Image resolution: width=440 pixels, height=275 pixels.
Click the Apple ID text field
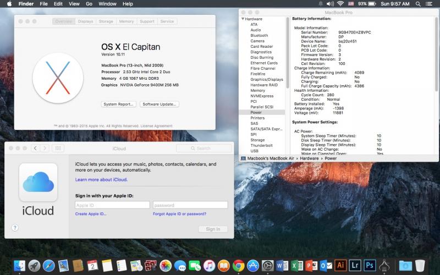click(x=112, y=205)
